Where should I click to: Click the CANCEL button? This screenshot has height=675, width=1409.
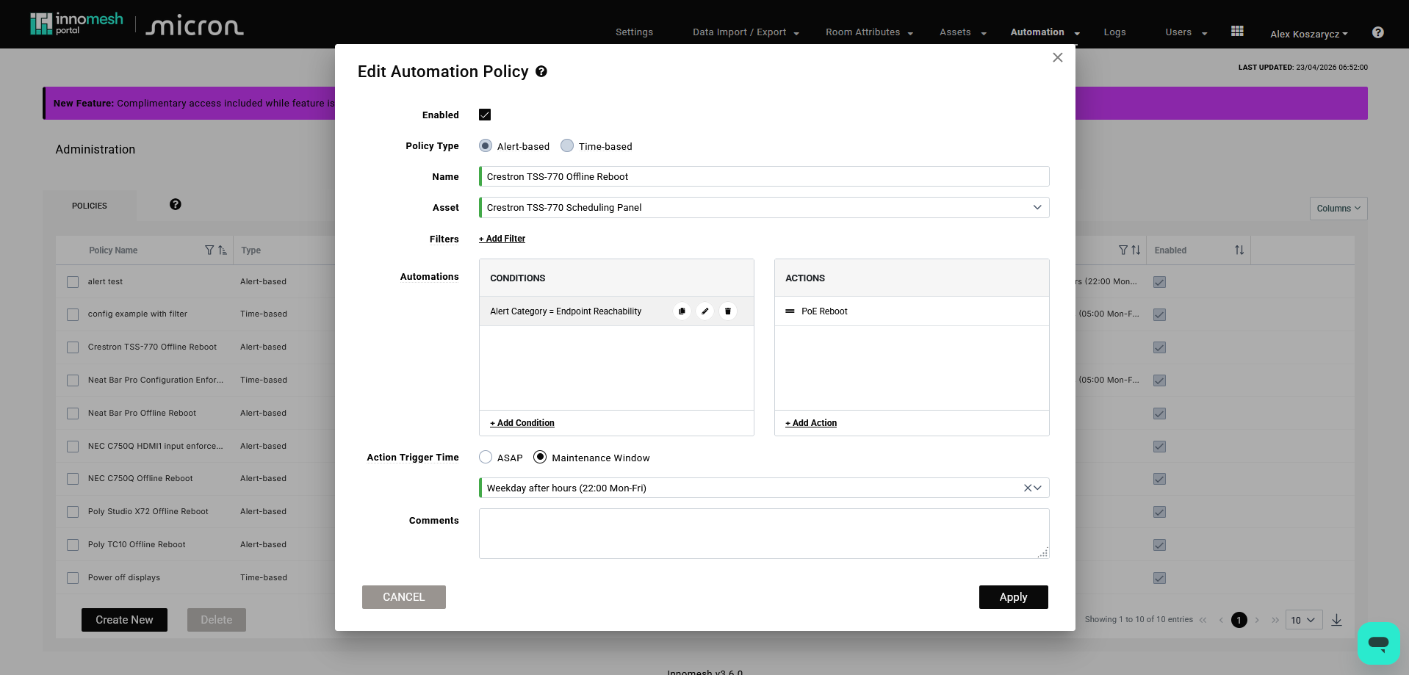click(403, 597)
